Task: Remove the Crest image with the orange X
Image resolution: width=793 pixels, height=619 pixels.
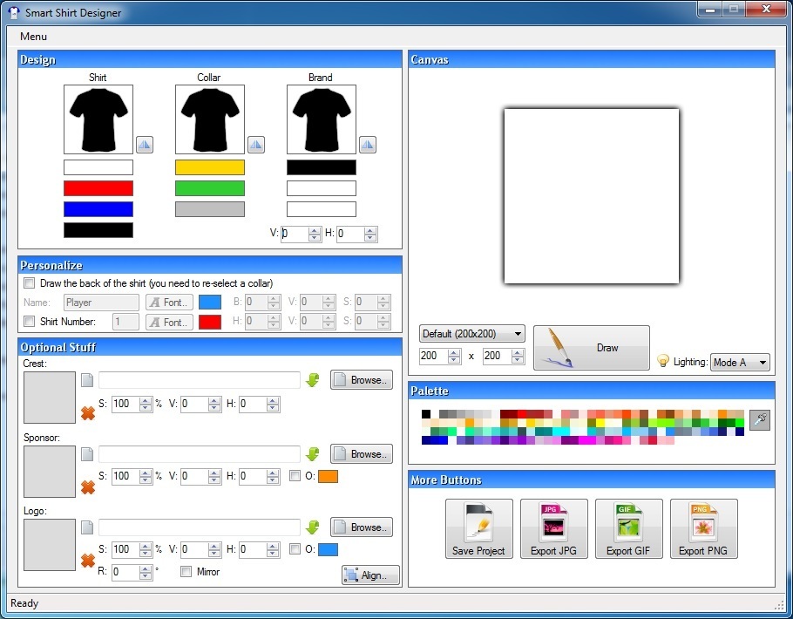Action: tap(88, 413)
